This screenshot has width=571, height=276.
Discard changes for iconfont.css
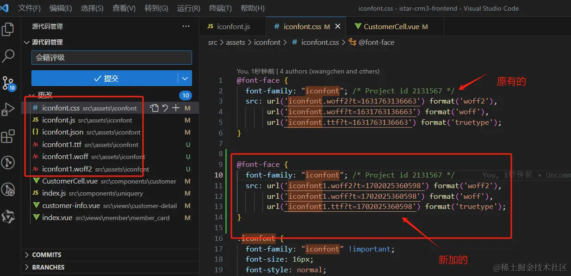pyautogui.click(x=165, y=108)
